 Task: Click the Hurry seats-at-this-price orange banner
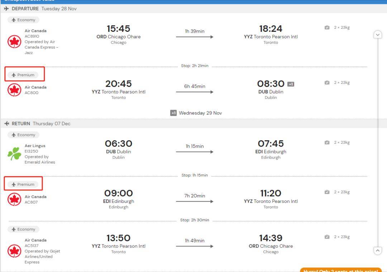[x=340, y=270]
